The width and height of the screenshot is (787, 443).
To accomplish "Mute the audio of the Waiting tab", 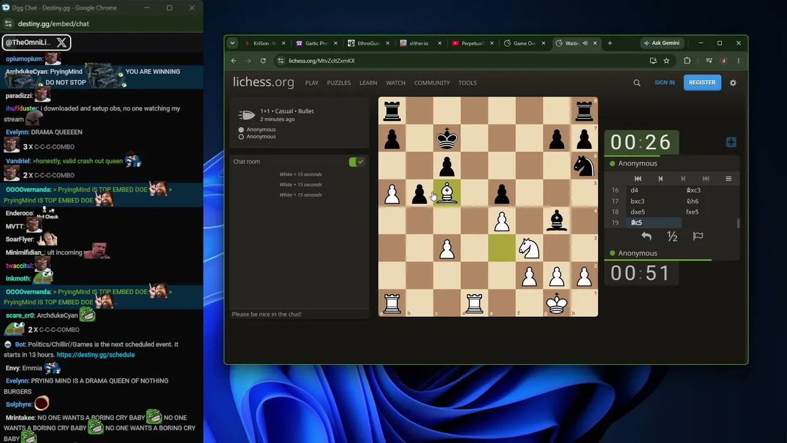I will pyautogui.click(x=585, y=43).
